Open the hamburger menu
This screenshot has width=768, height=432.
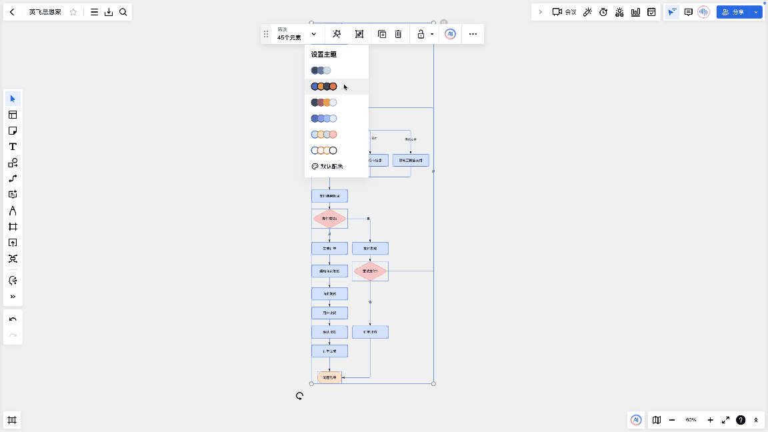click(x=94, y=12)
